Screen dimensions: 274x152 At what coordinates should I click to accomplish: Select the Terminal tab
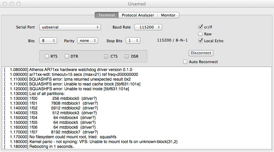point(106,15)
